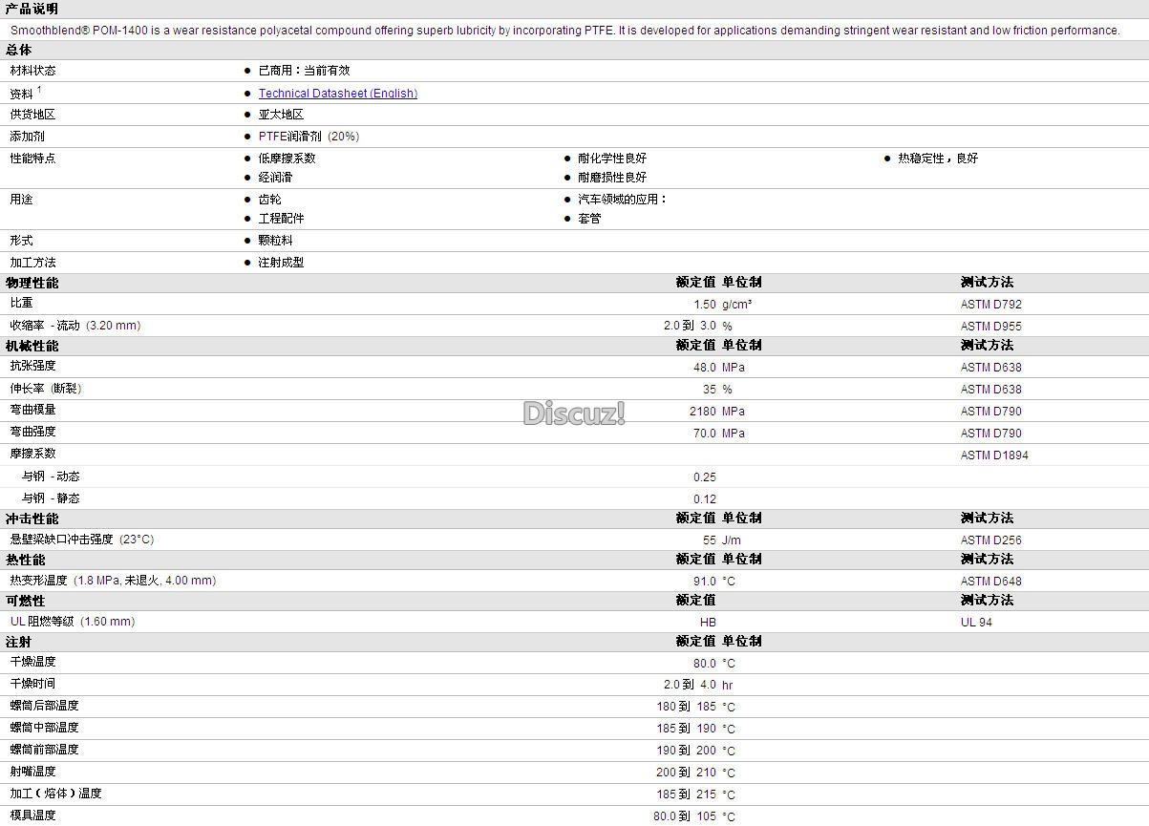
Task: Click the 弯曲模量 value 2180
Action: click(x=702, y=412)
